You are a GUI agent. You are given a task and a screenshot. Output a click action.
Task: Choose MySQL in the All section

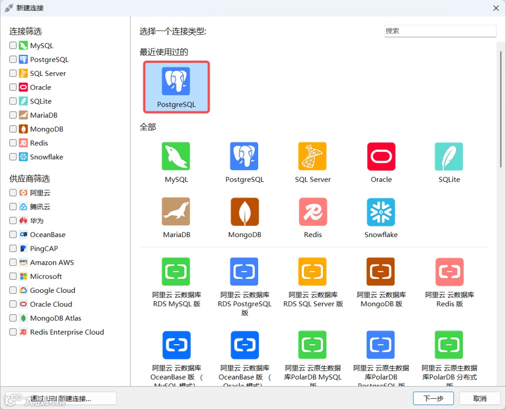click(176, 156)
